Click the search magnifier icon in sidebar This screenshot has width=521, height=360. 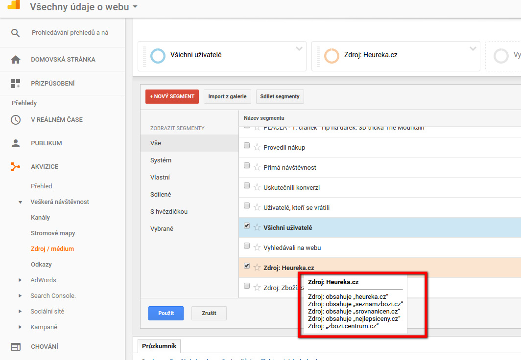click(x=16, y=33)
